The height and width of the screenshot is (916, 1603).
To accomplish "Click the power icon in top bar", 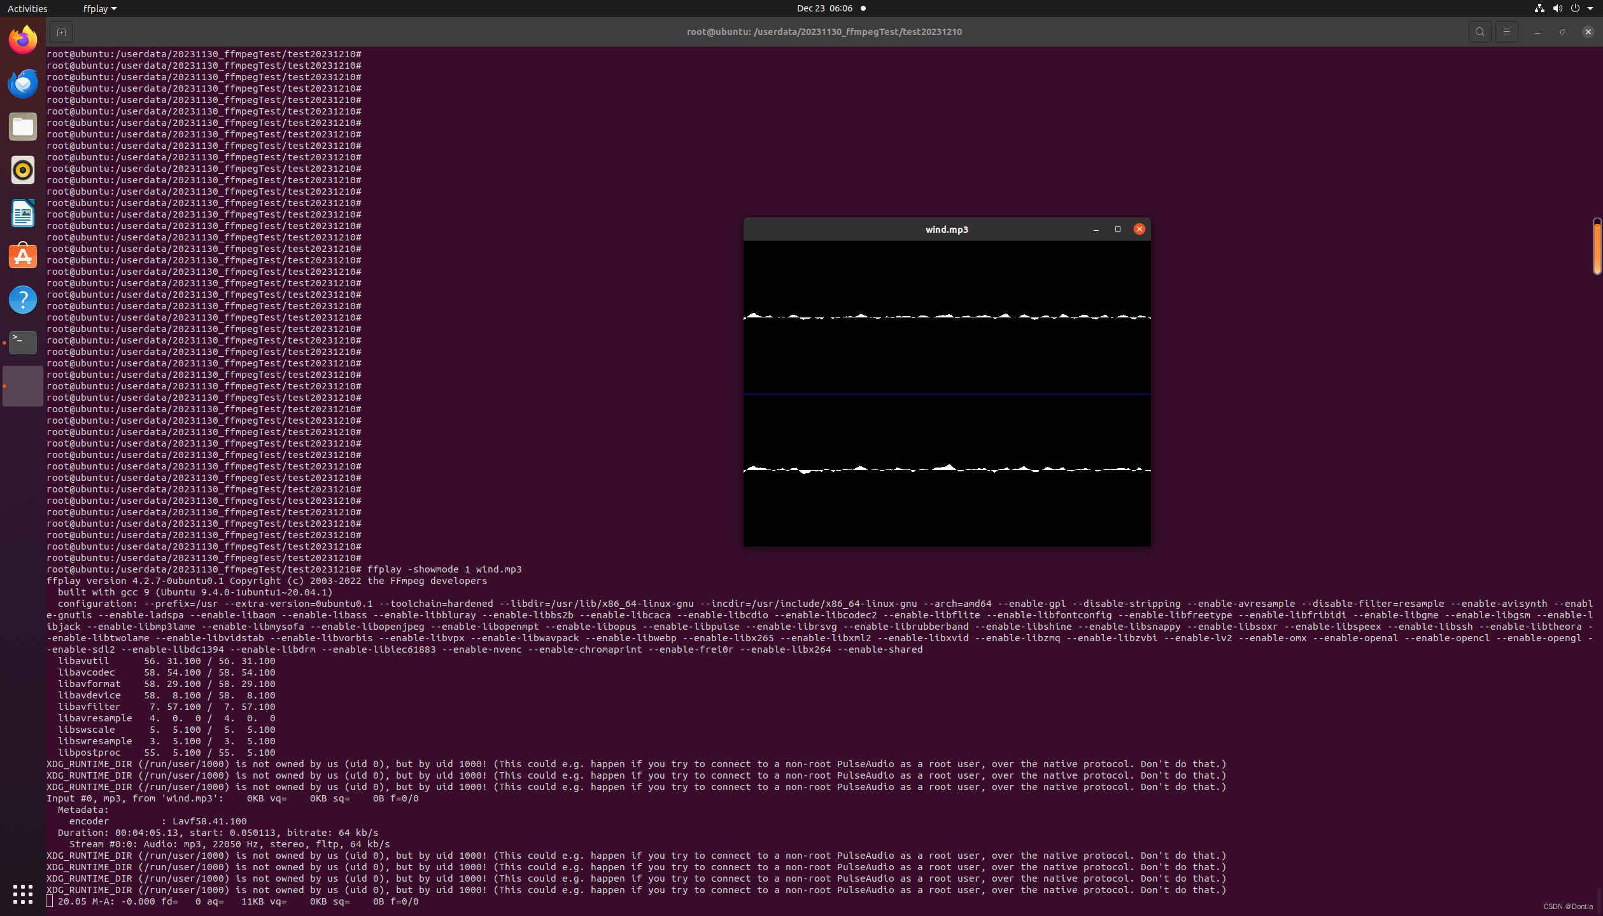I will coord(1575,8).
